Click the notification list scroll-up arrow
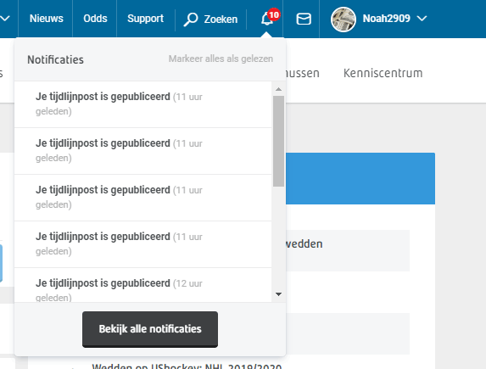 (278, 89)
